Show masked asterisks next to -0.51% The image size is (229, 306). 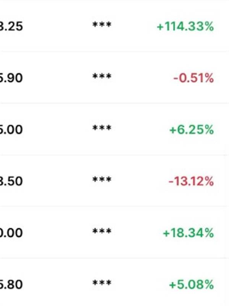[x=102, y=76]
